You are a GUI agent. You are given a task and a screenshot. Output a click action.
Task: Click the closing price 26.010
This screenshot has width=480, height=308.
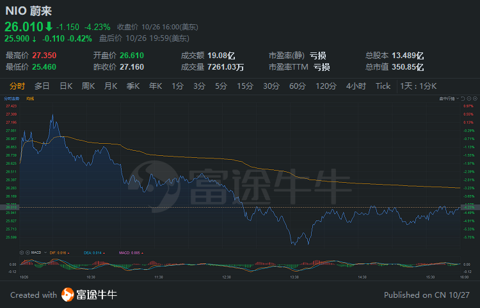coord(24,27)
